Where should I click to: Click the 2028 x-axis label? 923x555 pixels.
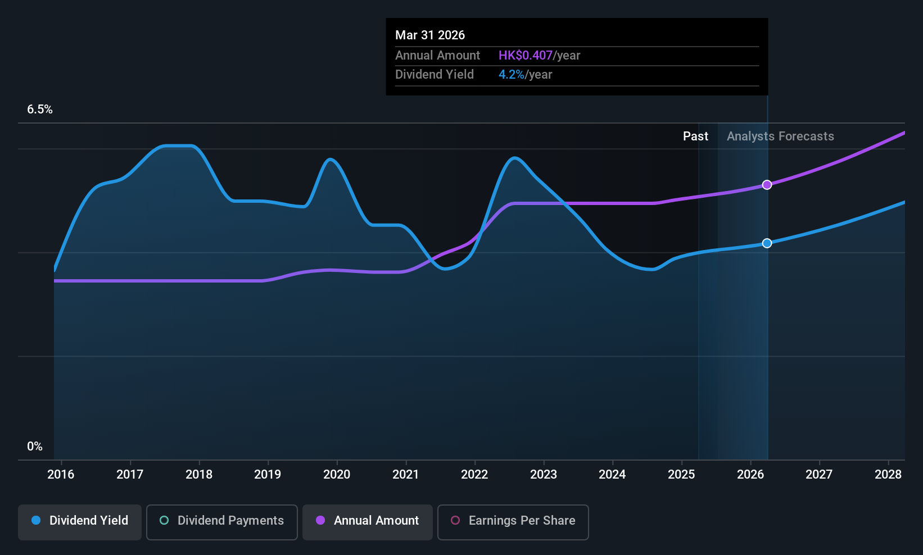tap(888, 475)
